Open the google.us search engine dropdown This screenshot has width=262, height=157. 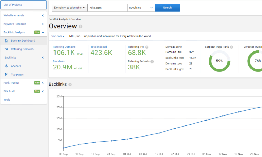(141, 8)
